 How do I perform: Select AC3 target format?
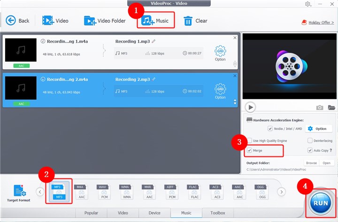(x=216, y=192)
